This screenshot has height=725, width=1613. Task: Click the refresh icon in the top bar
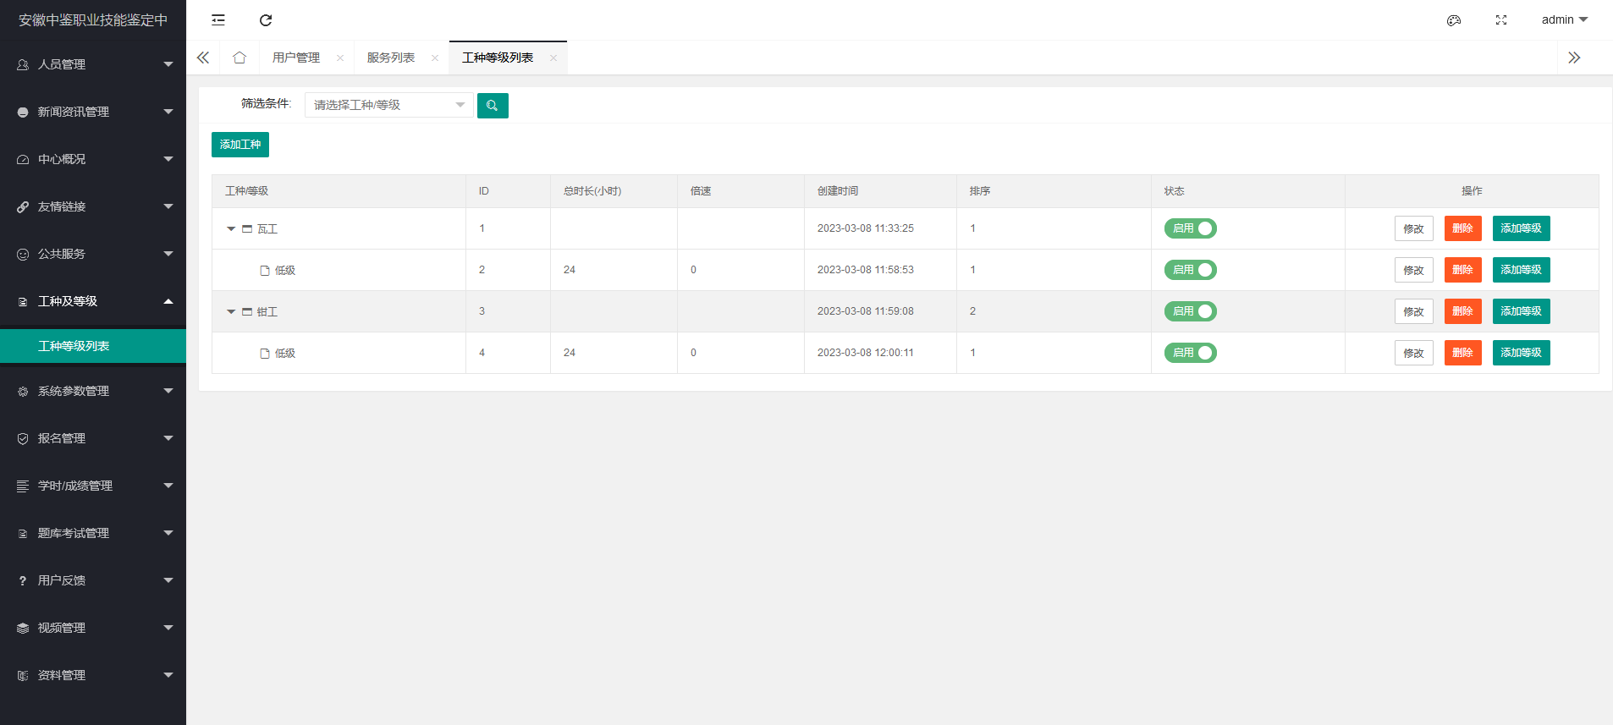266,20
